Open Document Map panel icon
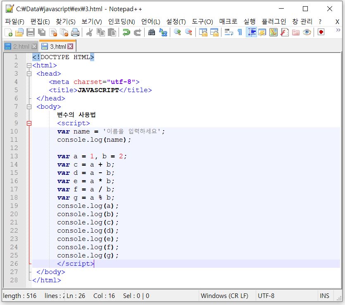 tap(273, 32)
